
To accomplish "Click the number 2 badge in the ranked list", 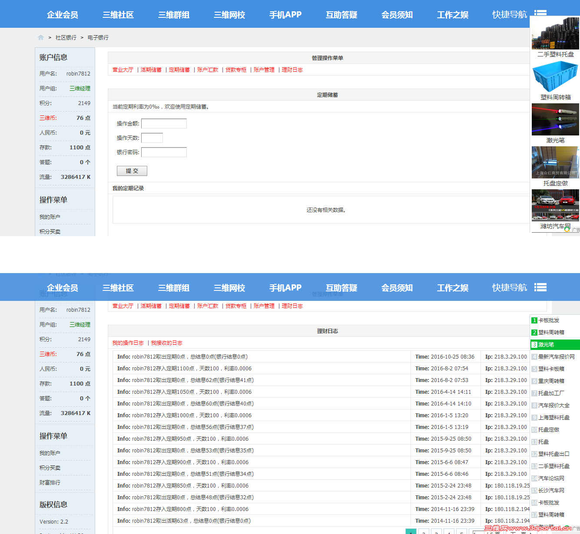I will pos(534,333).
